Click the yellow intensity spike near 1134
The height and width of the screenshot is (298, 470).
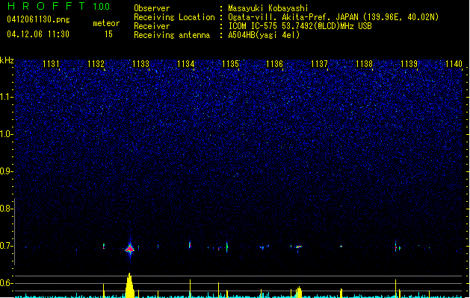tap(190, 288)
